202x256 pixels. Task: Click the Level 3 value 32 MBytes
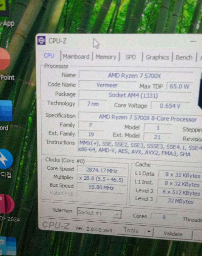[180, 201]
